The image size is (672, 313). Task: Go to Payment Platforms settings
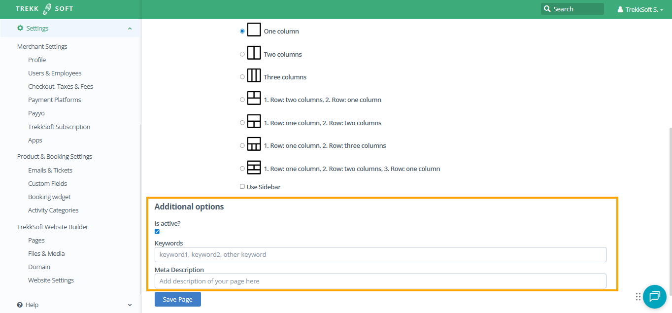click(55, 100)
